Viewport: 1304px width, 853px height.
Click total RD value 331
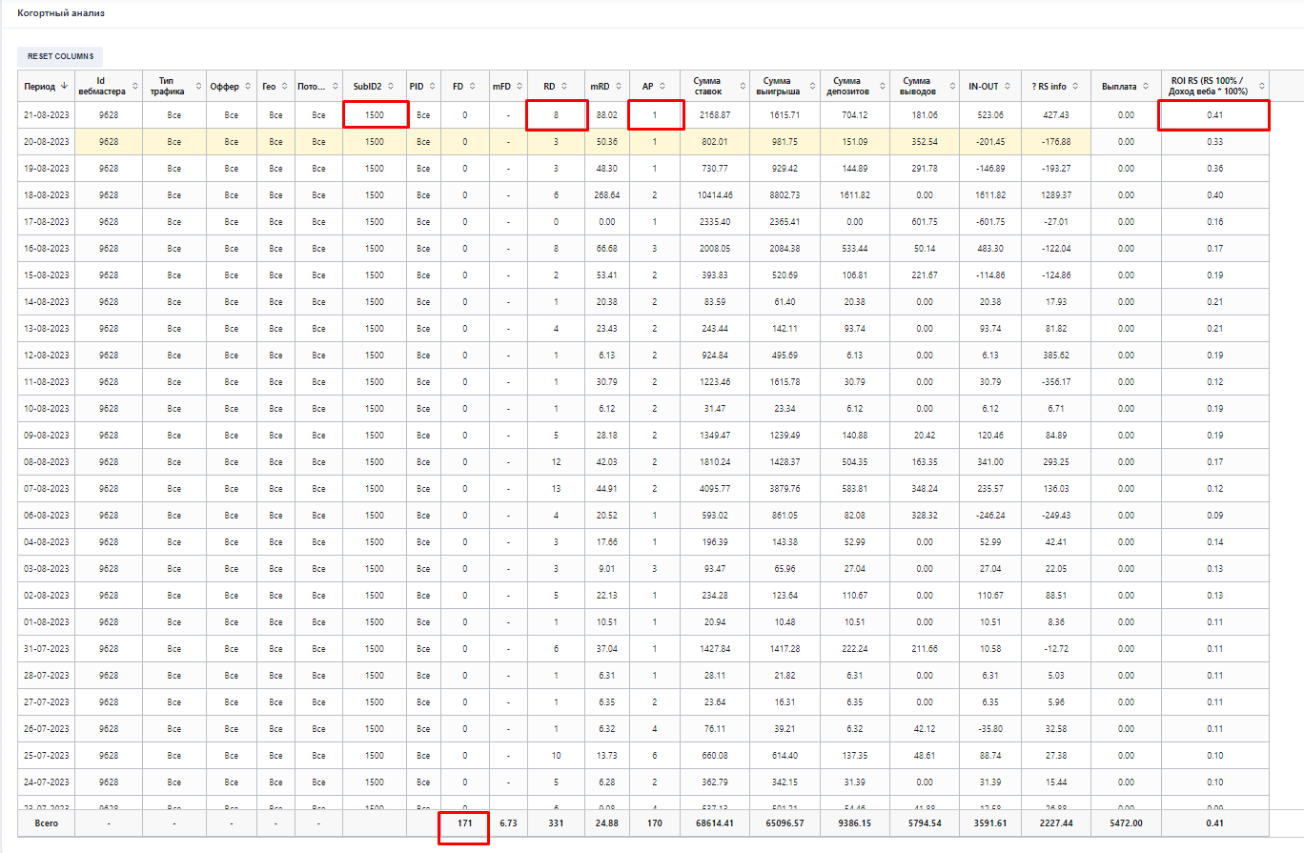[x=554, y=823]
